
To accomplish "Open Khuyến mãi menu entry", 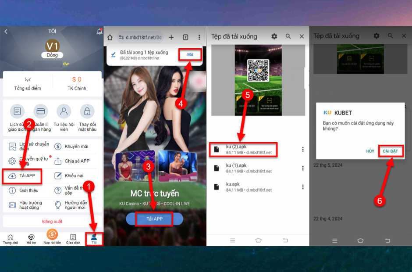I will coord(71,146).
